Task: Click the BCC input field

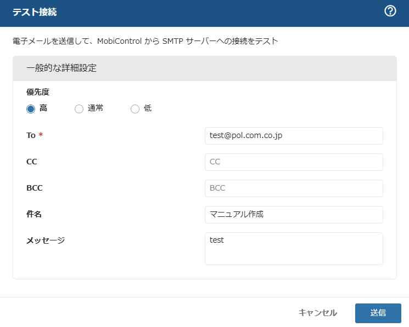Action: coord(294,188)
